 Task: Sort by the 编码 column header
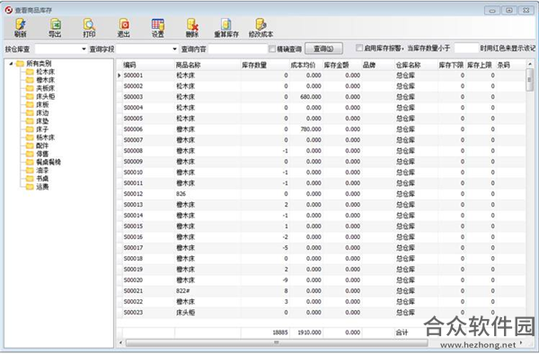tap(148, 65)
